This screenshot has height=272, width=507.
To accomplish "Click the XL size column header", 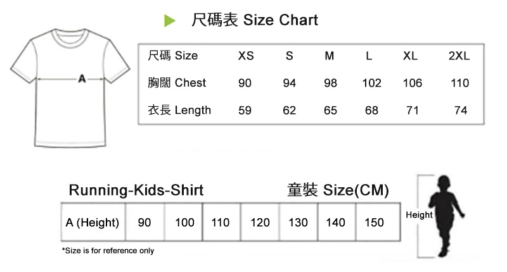I will coord(410,56).
